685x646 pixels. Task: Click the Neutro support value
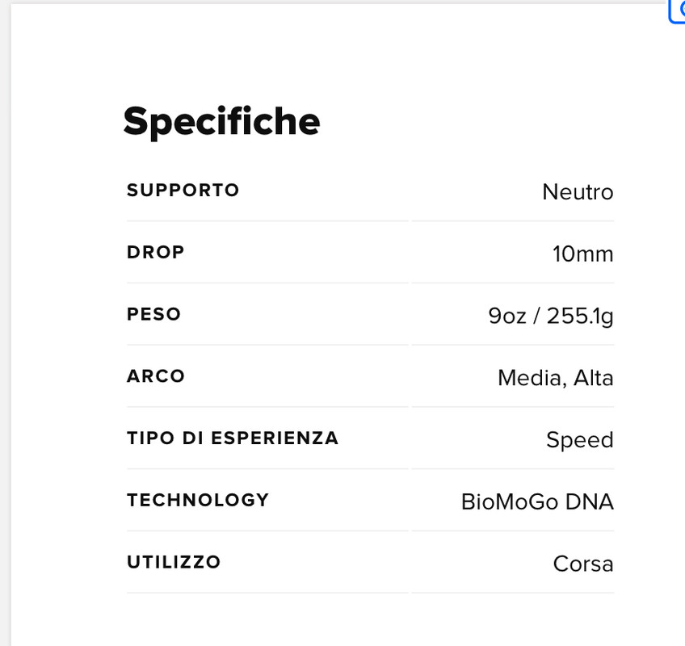[x=578, y=192]
